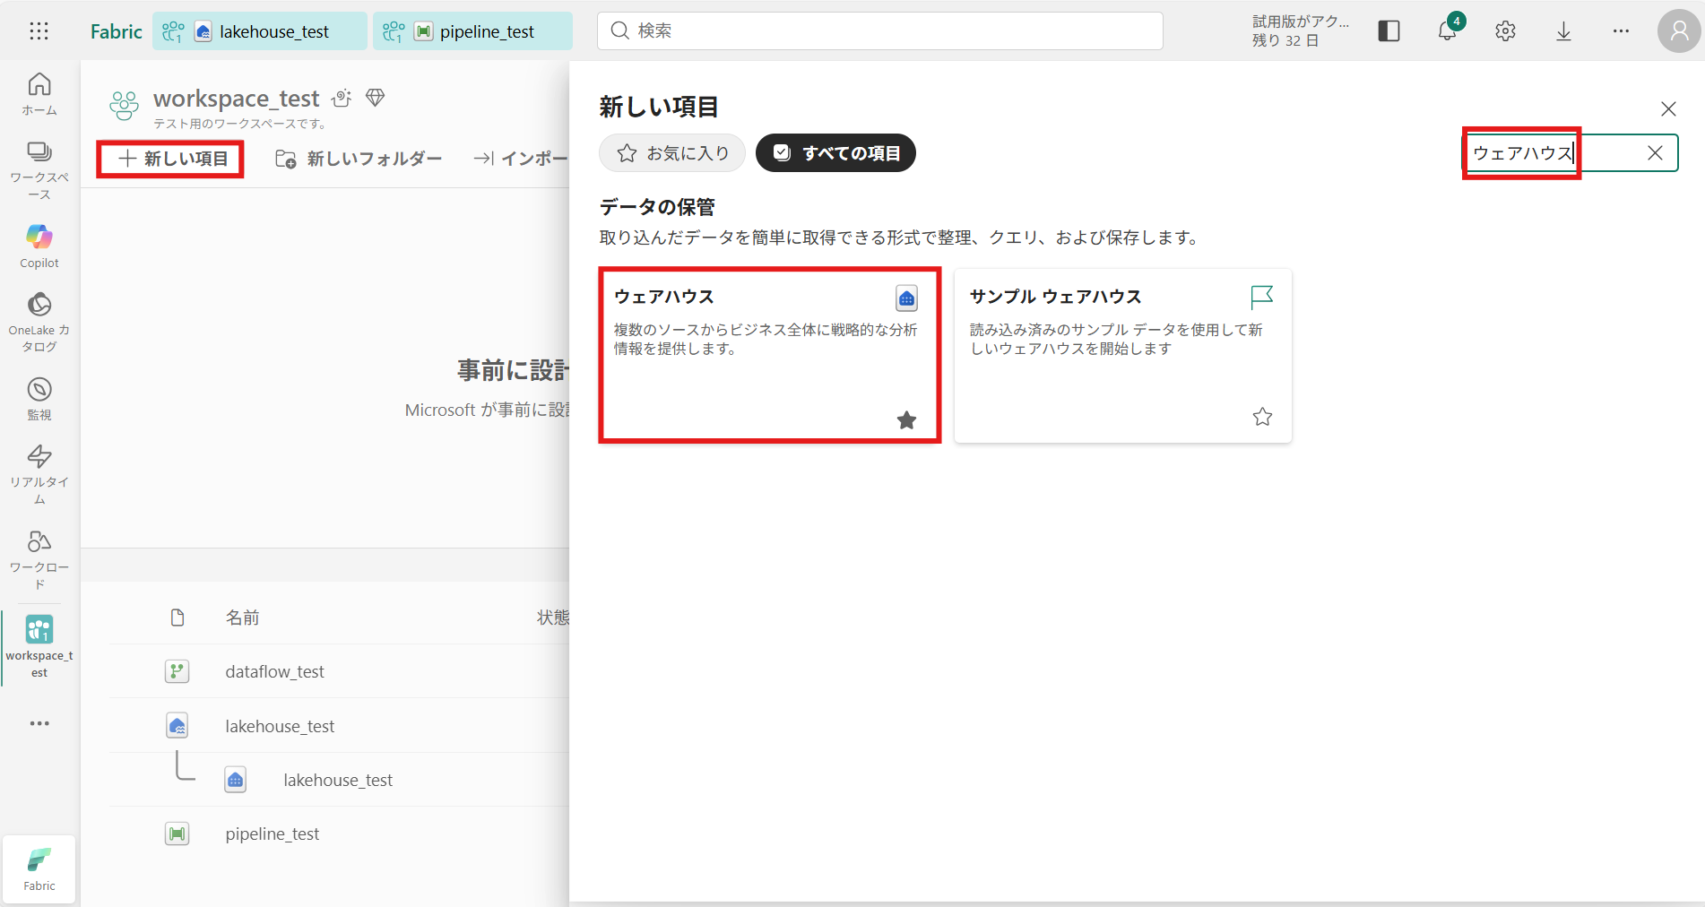Open the settings gear icon
The height and width of the screenshot is (907, 1705).
click(x=1505, y=31)
